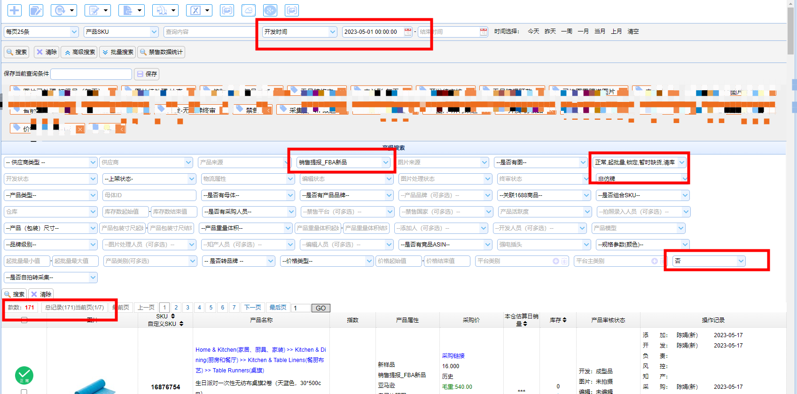Sort the table by SKU column arrows
Viewport: 797px width, 394px height.
click(173, 316)
